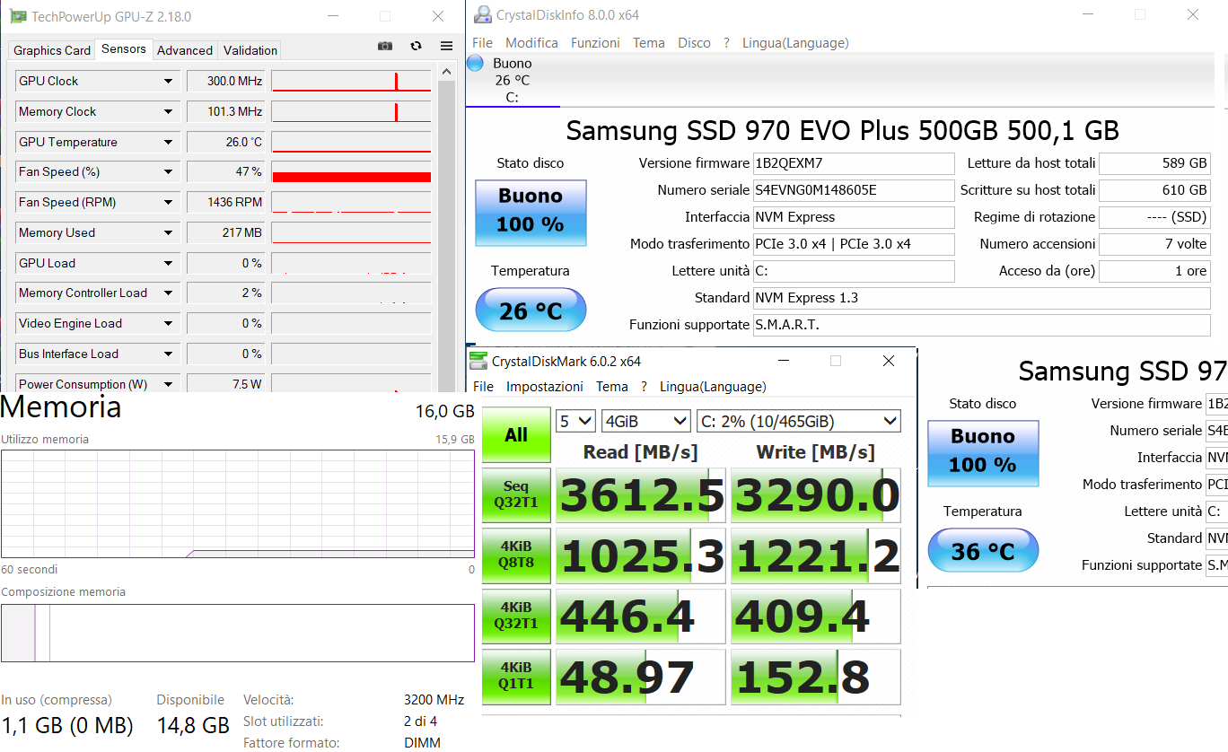1228x752 pixels.
Task: Click the CrystalDiskMark title bar icon
Action: [478, 361]
